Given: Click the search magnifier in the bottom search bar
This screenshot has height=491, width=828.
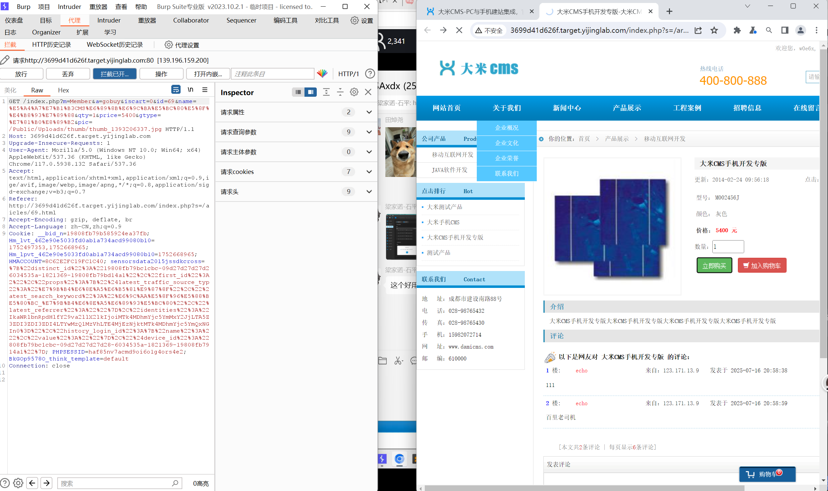Looking at the screenshot, I should click(176, 483).
